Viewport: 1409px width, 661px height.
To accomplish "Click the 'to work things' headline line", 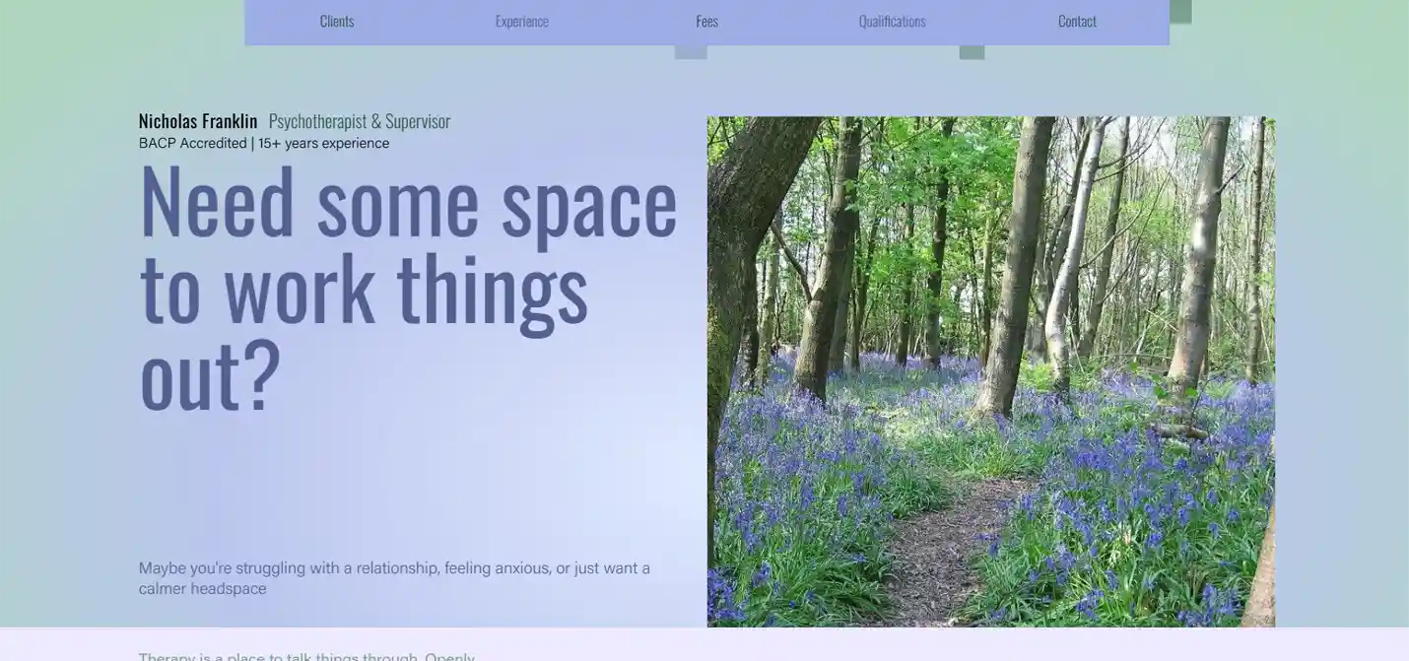I will [x=364, y=288].
